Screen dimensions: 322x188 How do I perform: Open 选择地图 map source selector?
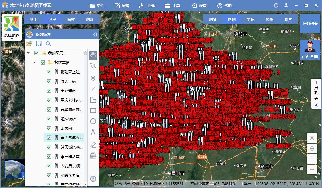(x=12, y=27)
